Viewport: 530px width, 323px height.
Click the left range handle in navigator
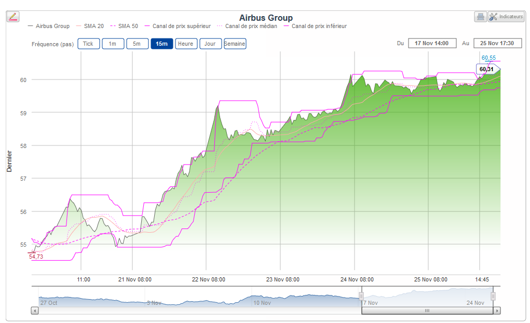361,296
